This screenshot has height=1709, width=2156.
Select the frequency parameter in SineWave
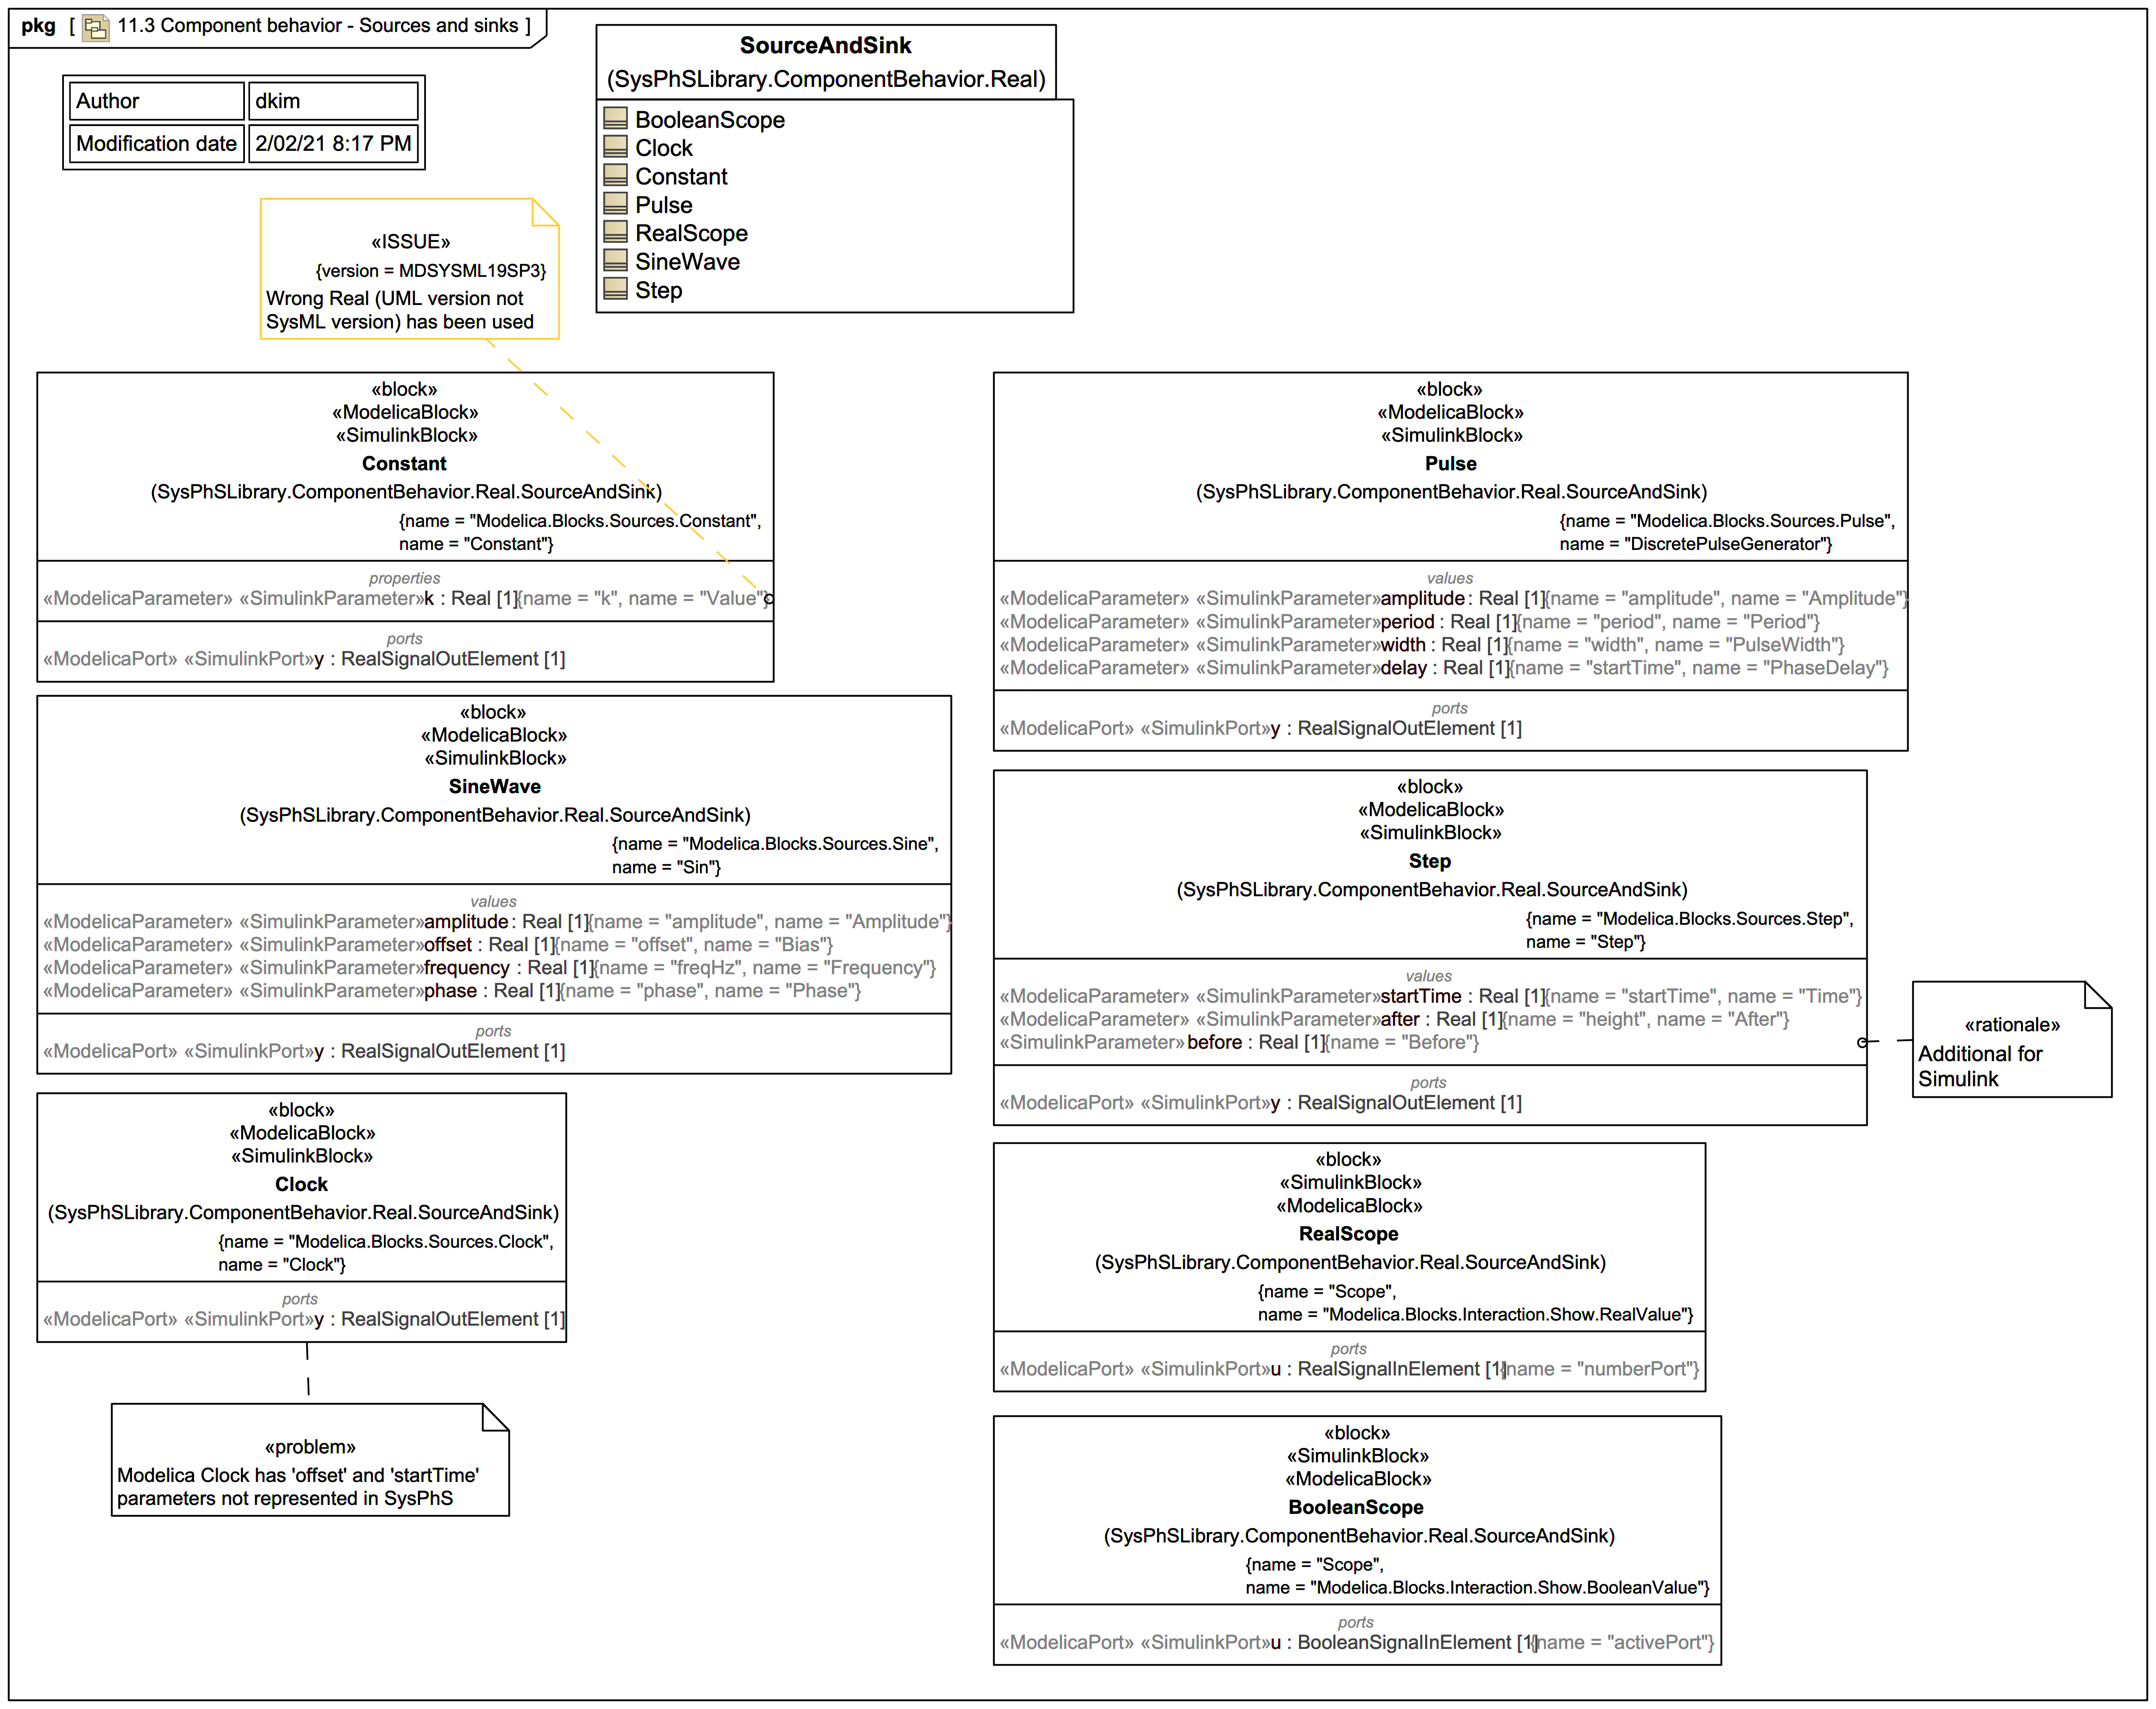tap(467, 968)
